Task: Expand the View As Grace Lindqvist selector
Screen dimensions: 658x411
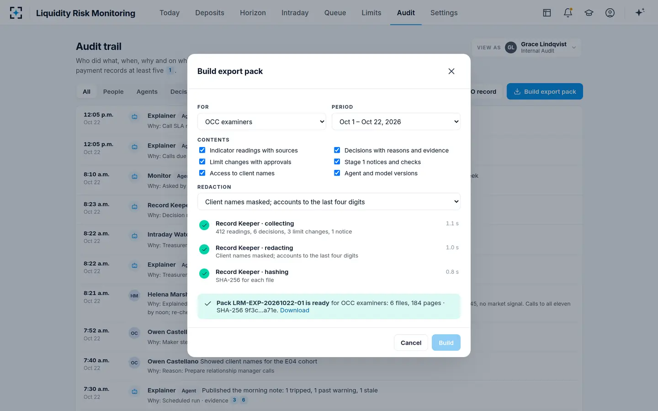Action: coord(526,47)
